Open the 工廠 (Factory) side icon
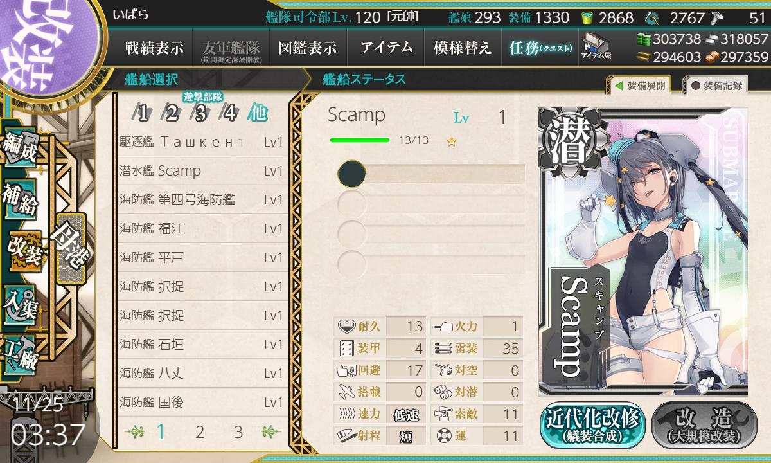 [21, 352]
